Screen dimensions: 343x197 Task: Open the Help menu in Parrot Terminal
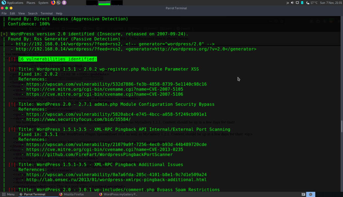(x=59, y=13)
